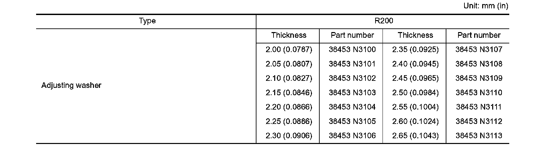The height and width of the screenshot is (151, 535).
Task: Select thickness value 2.05 (0.0807)
Action: pyautogui.click(x=289, y=64)
